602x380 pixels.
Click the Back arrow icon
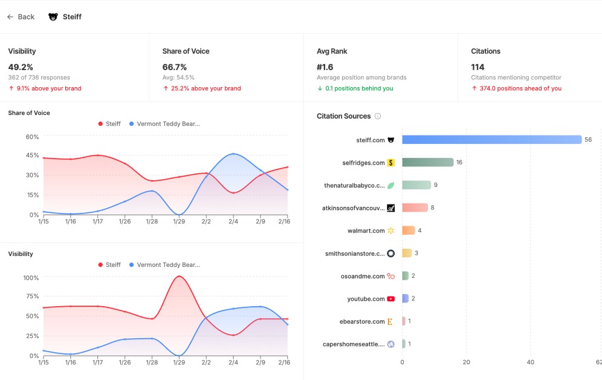(x=10, y=17)
